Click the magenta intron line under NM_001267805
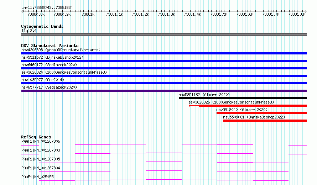Viewport: 317px width, 185px height. click(x=164, y=162)
